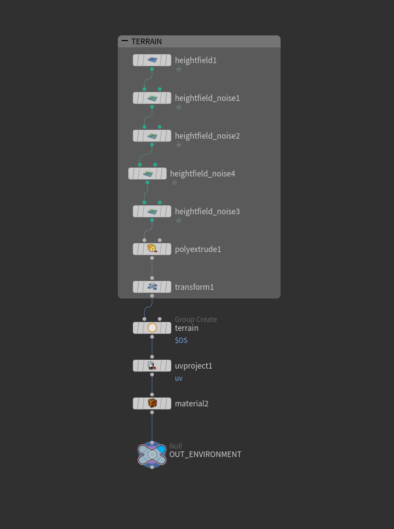Select the heightfield_noise4 node icon

pyautogui.click(x=147, y=174)
